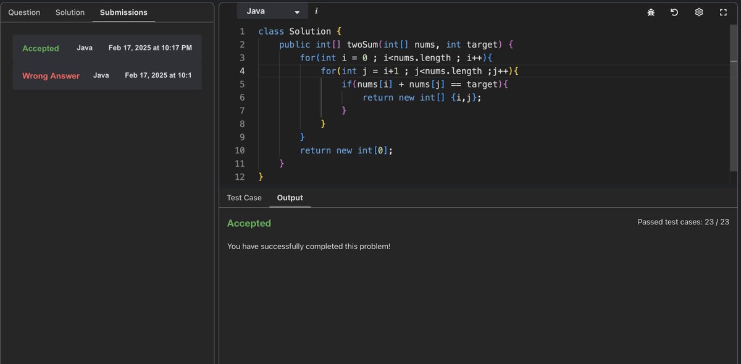
Task: Switch to the Test Case tab
Action: [244, 197]
